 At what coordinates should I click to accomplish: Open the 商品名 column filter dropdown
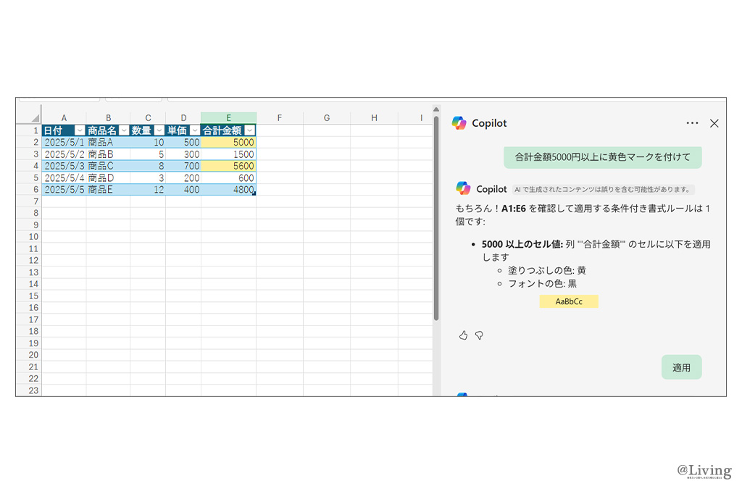[x=124, y=130]
